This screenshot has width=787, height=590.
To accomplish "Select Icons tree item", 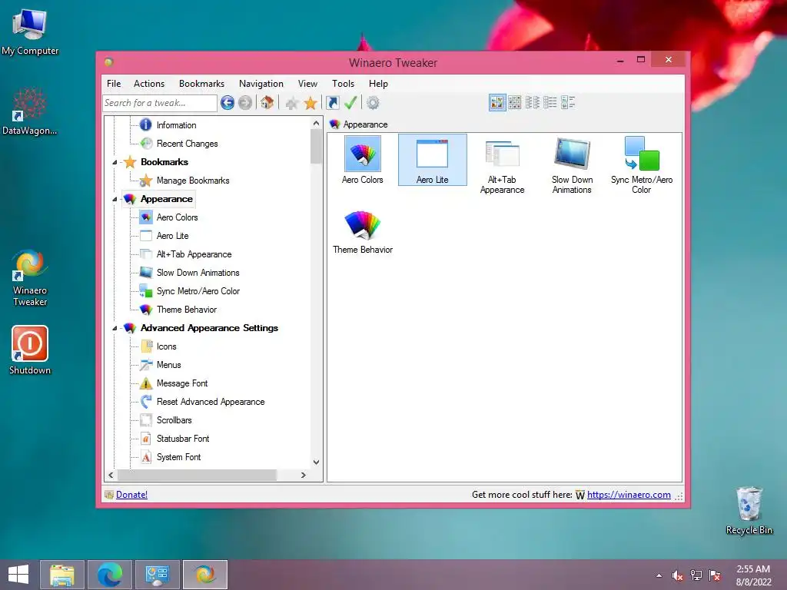I will (166, 346).
